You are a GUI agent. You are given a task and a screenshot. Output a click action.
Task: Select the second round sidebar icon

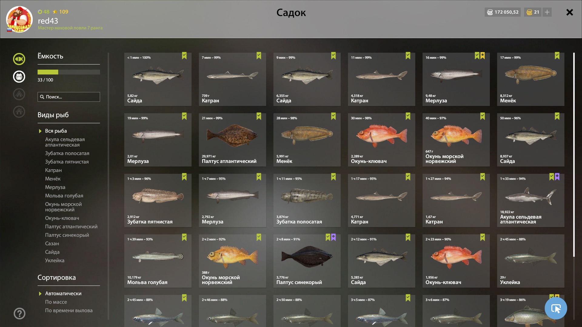(x=19, y=77)
